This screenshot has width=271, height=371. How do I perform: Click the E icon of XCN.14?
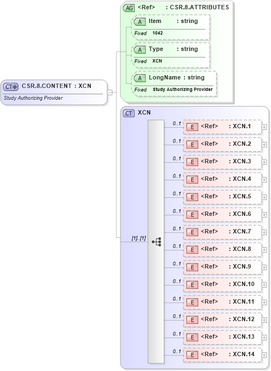coord(192,355)
